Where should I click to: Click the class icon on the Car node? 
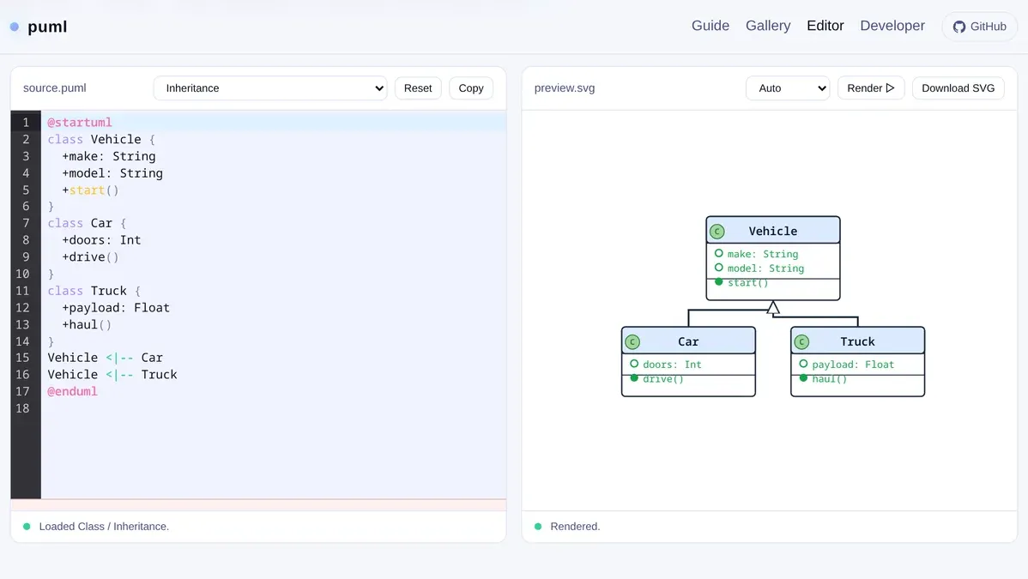(x=632, y=341)
